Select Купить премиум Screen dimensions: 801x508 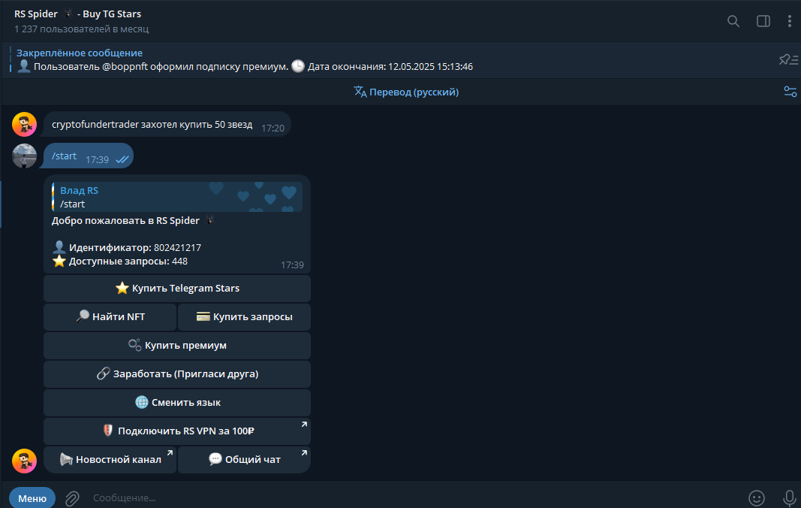(177, 345)
